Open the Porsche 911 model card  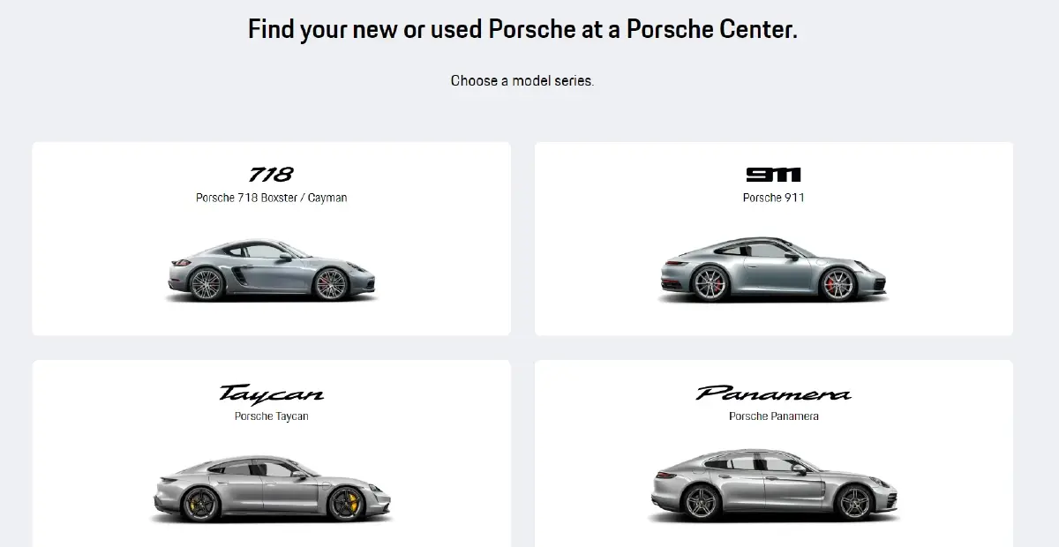773,238
